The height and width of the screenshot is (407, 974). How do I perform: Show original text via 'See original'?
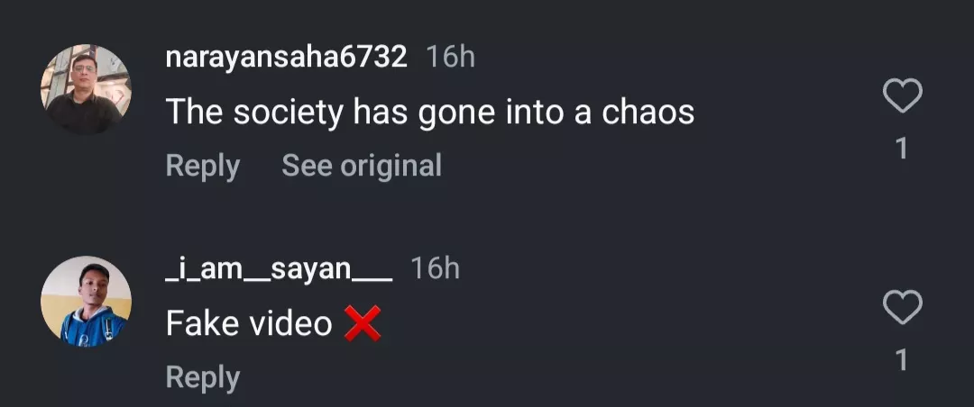pyautogui.click(x=362, y=166)
